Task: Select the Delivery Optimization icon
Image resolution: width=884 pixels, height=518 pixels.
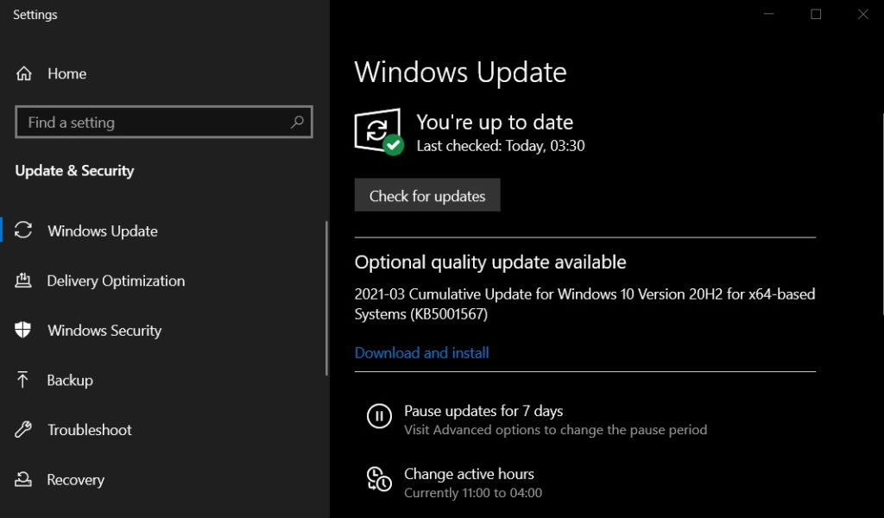Action: click(24, 281)
